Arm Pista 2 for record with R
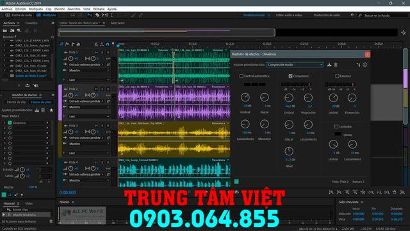The image size is (410, 231). [108, 89]
